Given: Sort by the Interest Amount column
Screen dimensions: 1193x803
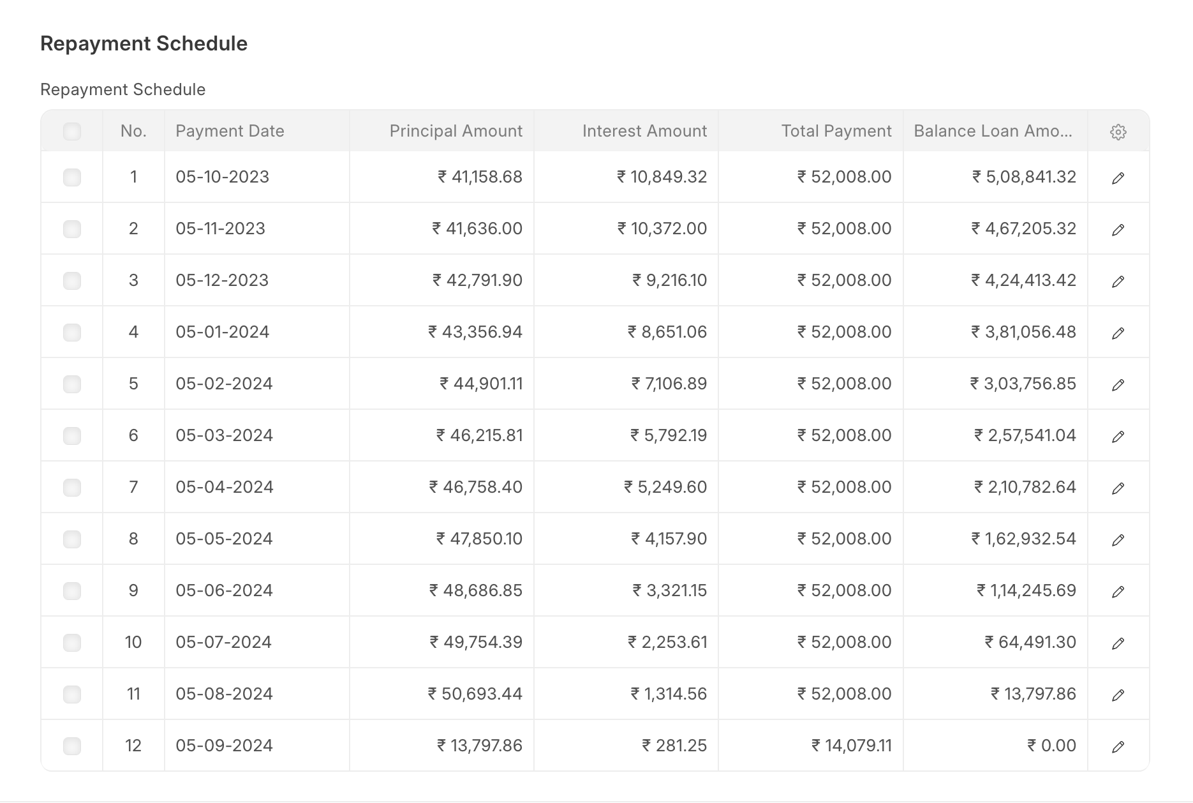Looking at the screenshot, I should pos(645,131).
